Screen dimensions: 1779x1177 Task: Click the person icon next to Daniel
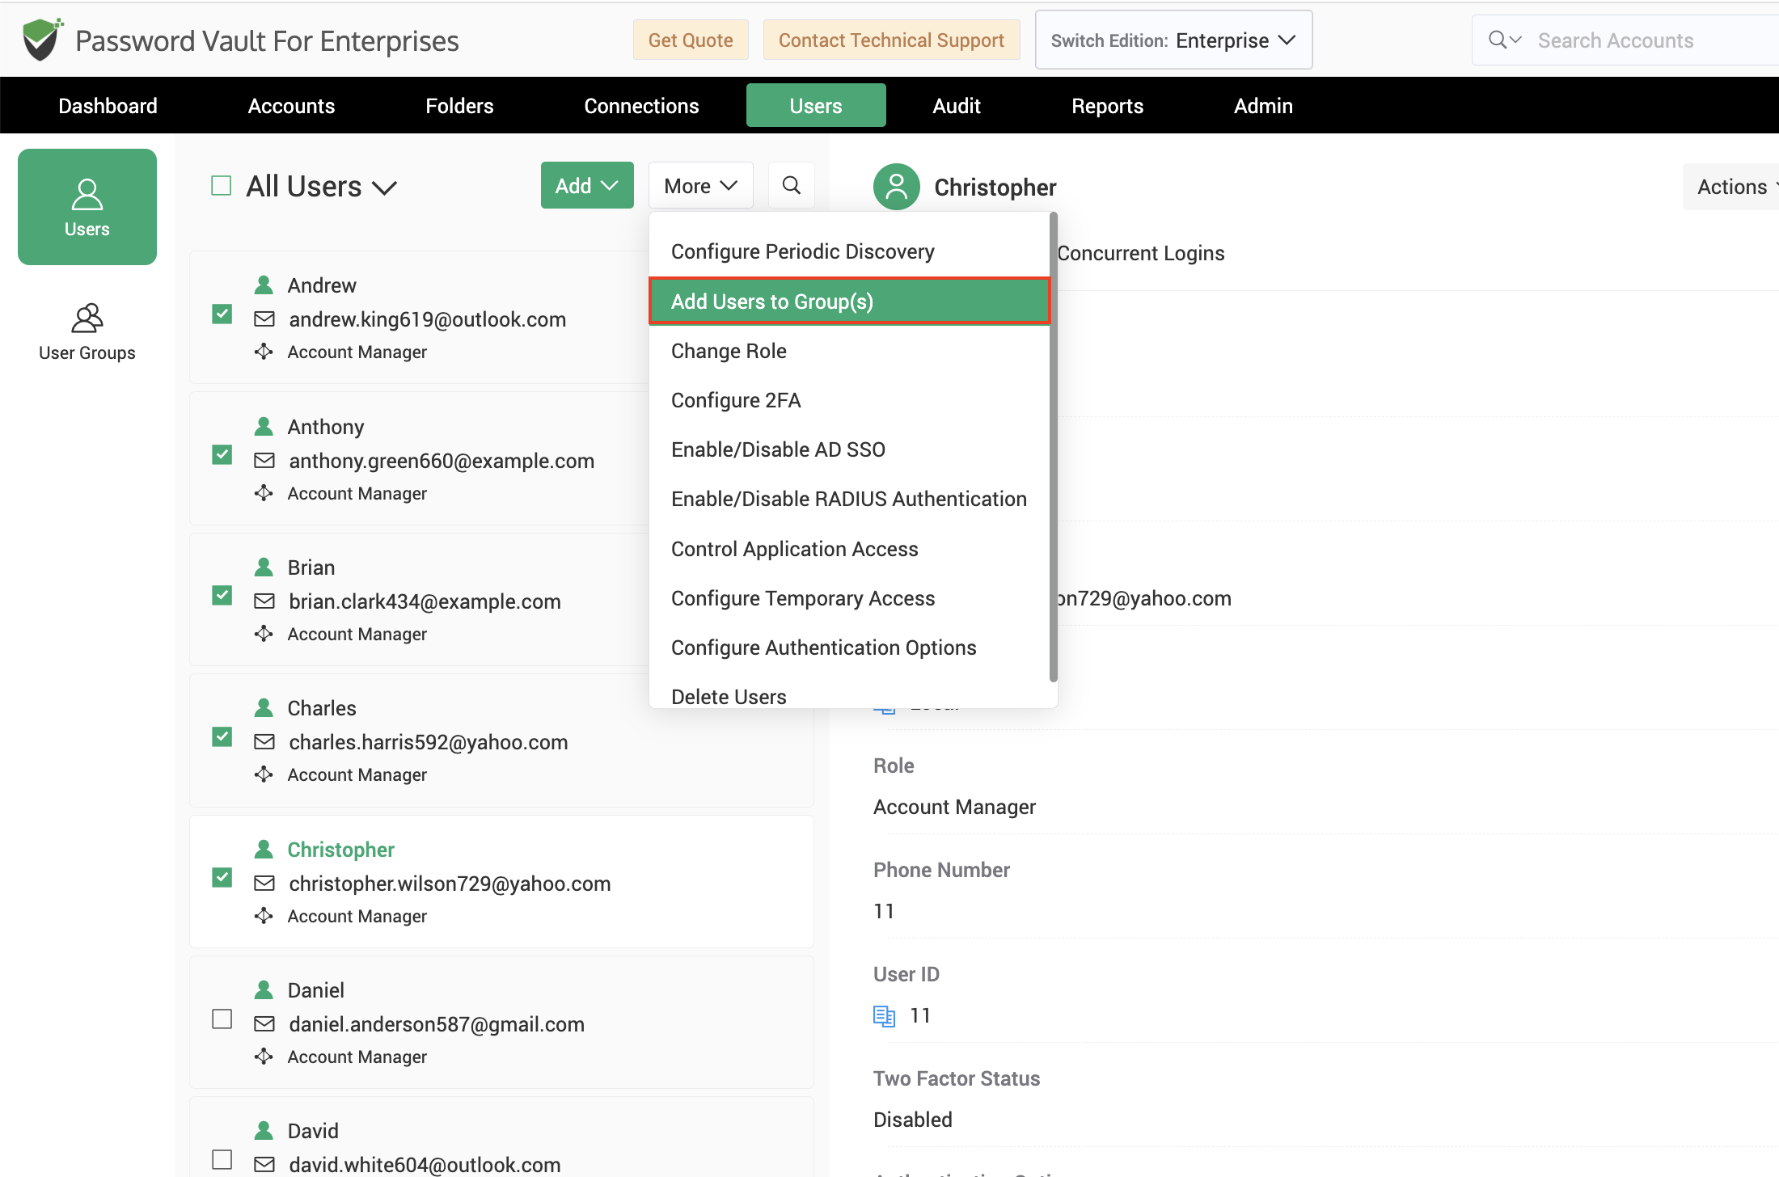coord(264,990)
